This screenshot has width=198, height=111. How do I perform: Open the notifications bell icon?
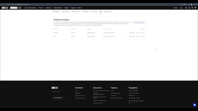click(189, 8)
